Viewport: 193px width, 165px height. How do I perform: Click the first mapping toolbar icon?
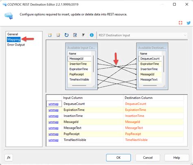click(x=50, y=35)
